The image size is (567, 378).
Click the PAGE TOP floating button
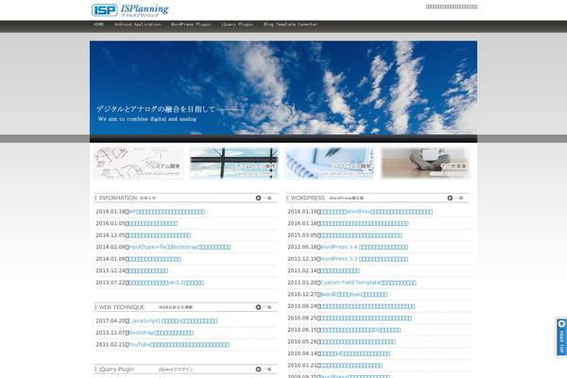[x=561, y=337]
